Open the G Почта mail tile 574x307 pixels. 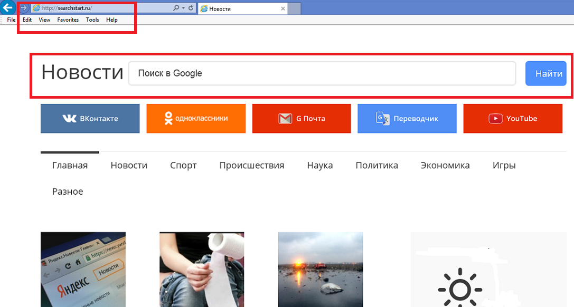(302, 119)
